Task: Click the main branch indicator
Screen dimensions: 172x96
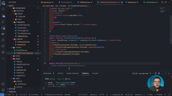Action: pyautogui.click(x=8, y=95)
